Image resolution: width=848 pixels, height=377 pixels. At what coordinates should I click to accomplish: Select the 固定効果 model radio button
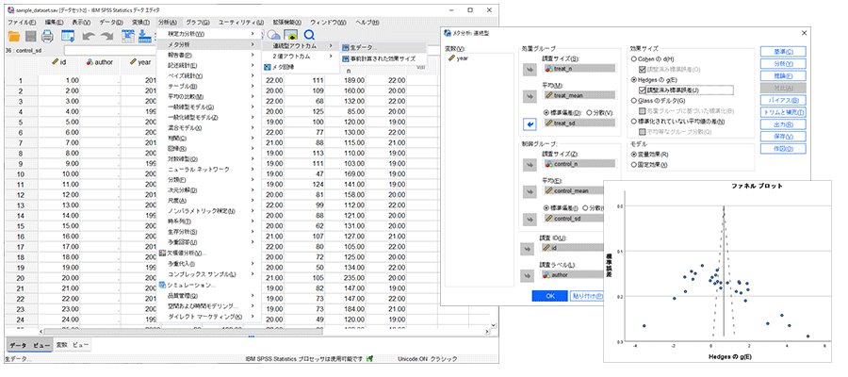pyautogui.click(x=633, y=163)
